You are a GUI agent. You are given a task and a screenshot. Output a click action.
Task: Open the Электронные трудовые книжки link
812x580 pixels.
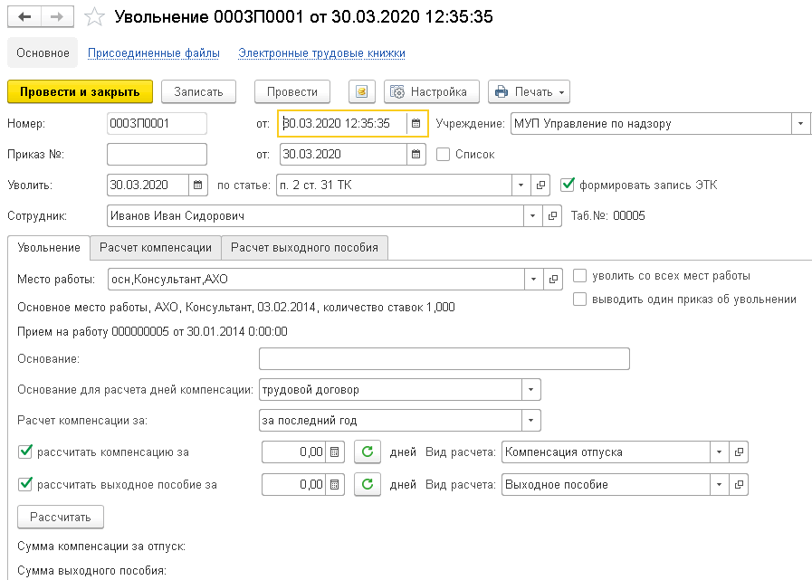321,53
